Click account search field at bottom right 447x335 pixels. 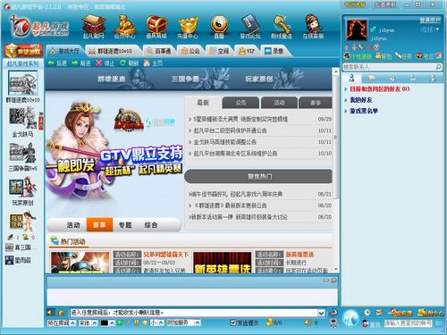(x=408, y=322)
